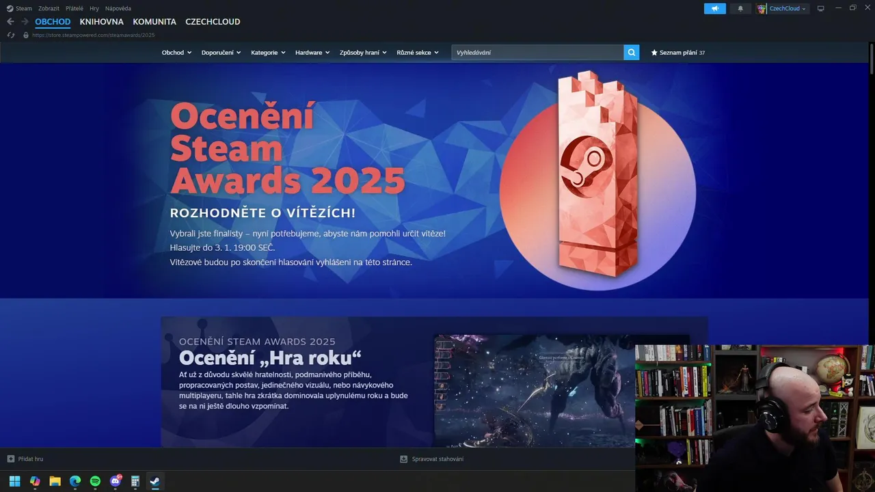
Task: Open the Steam menu
Action: 24,9
